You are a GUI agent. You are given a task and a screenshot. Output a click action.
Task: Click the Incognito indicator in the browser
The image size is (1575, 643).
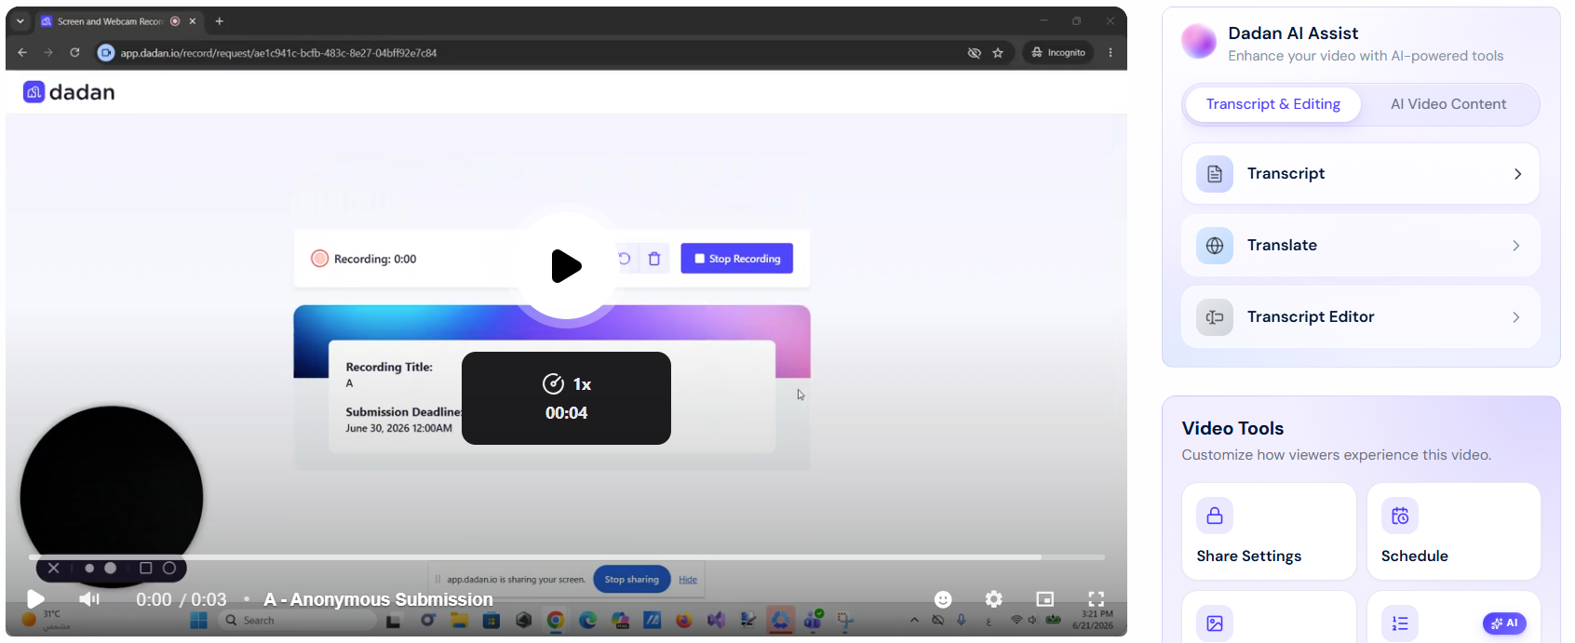pos(1058,53)
